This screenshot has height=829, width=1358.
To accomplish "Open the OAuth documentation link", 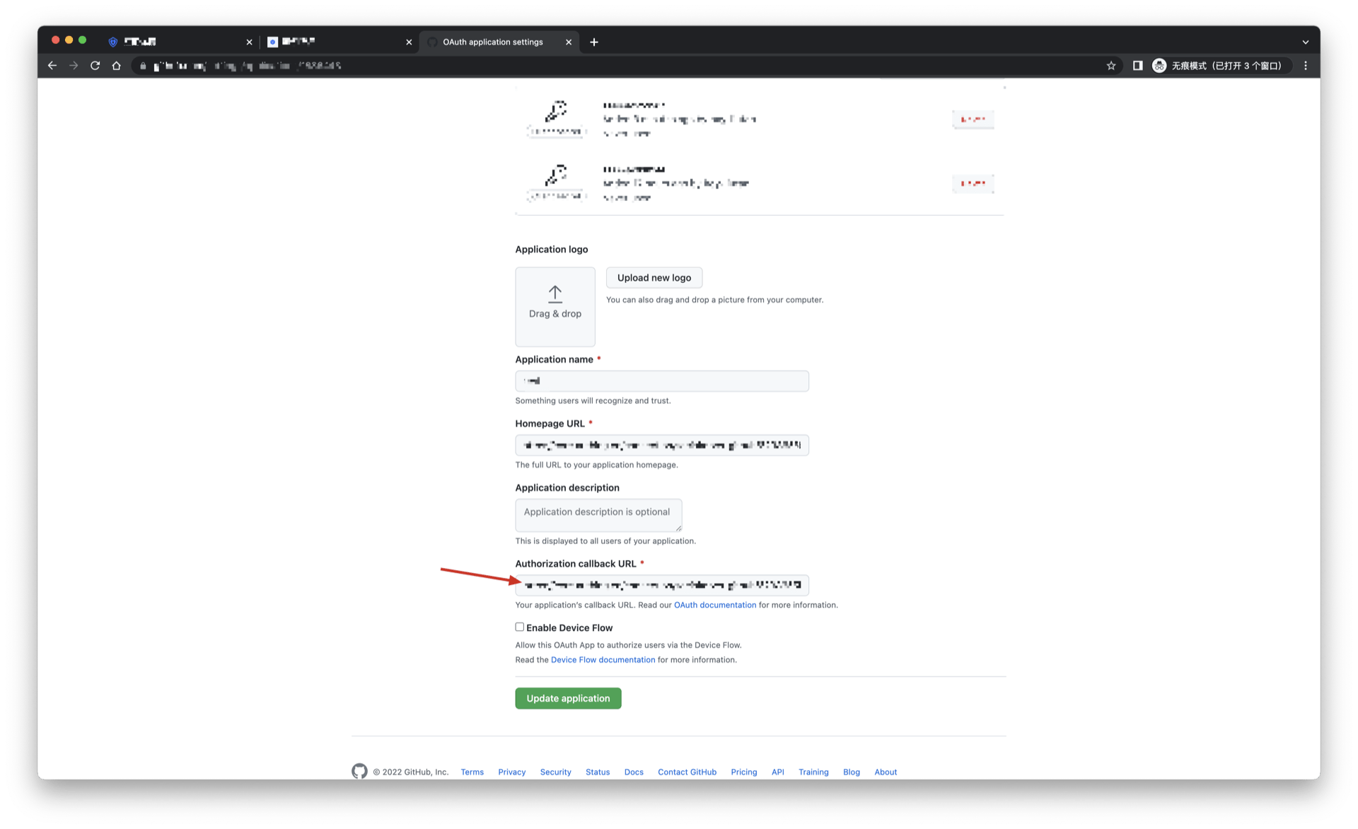I will click(x=714, y=605).
